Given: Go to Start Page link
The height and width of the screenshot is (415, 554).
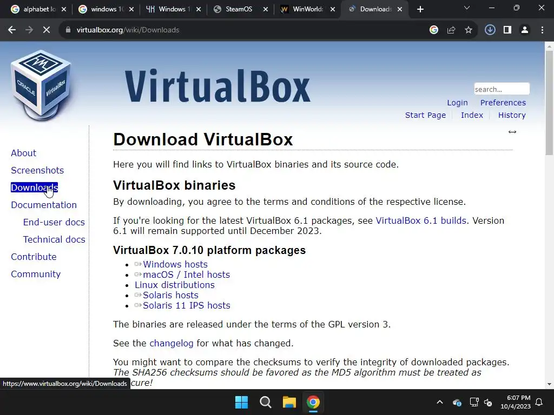Looking at the screenshot, I should (425, 115).
